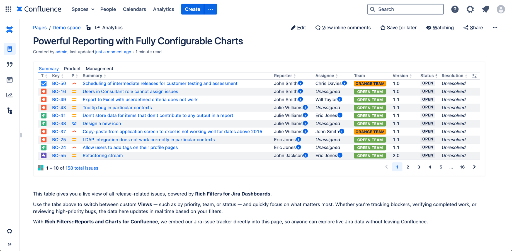Expand the Spaces dropdown menu
The width and height of the screenshot is (512, 251).
point(83,9)
